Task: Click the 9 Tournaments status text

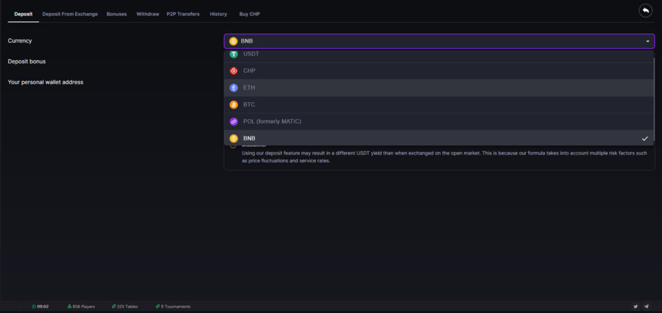Action: tap(175, 307)
